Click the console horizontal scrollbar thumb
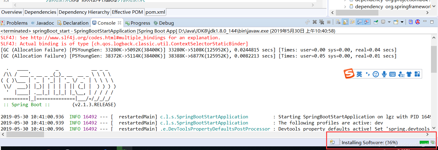This screenshot has height=150, width=438. point(25,134)
